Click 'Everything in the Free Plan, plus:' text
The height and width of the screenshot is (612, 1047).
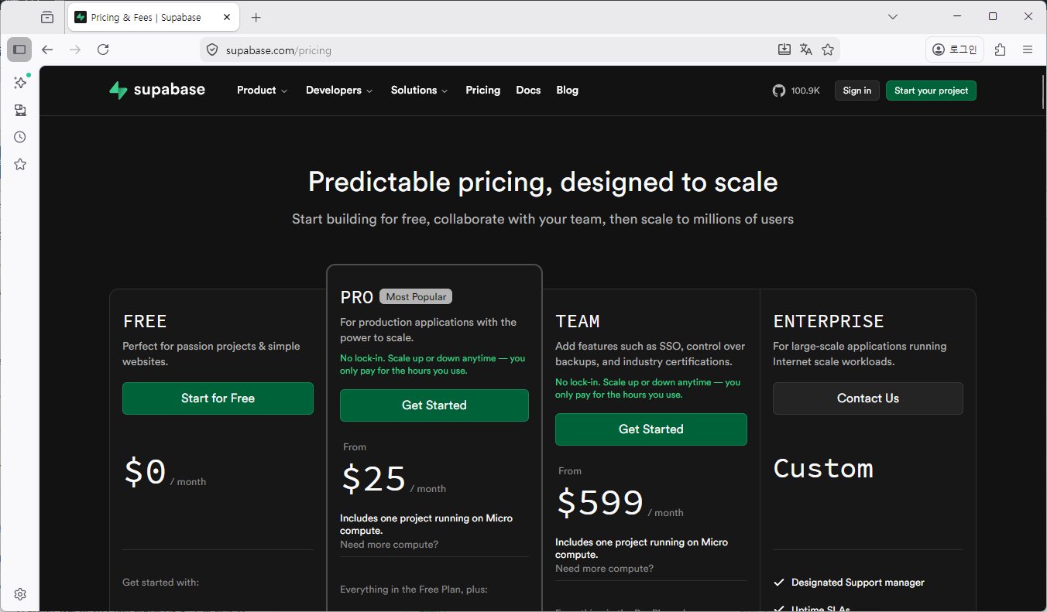414,590
